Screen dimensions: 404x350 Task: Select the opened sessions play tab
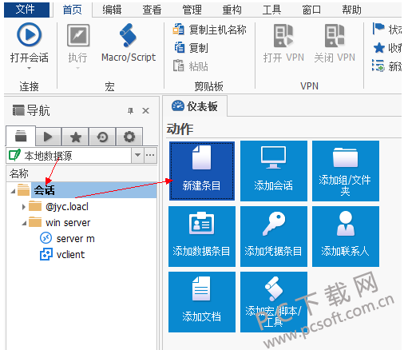[x=48, y=137]
